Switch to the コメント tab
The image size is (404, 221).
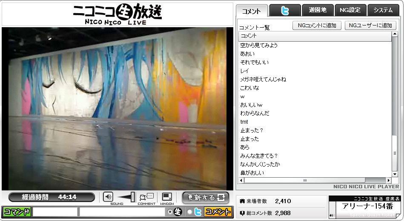click(x=252, y=11)
